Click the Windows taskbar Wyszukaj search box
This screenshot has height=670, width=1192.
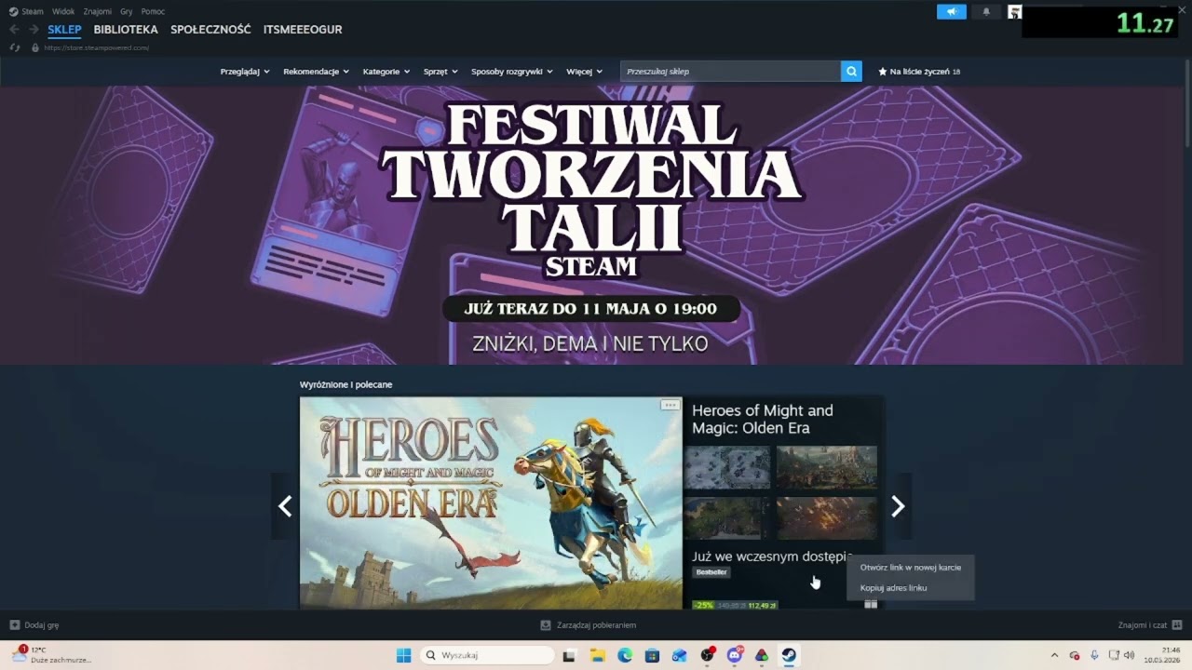(486, 655)
